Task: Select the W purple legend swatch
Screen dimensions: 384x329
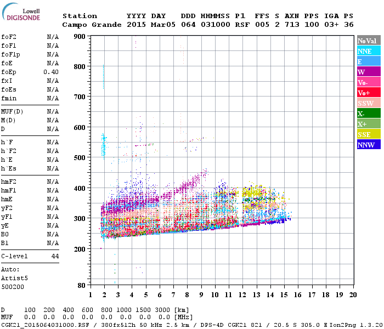Action: pyautogui.click(x=369, y=72)
